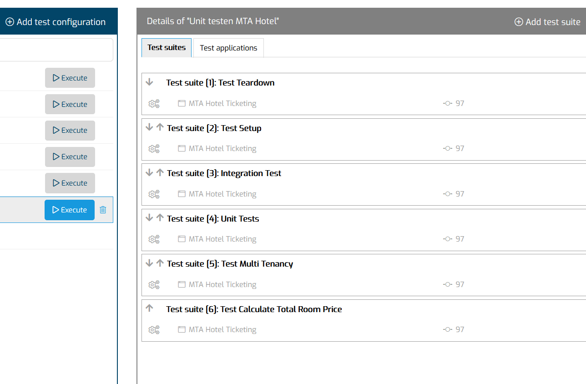Move Test Teardown suite down with arrow

[149, 82]
